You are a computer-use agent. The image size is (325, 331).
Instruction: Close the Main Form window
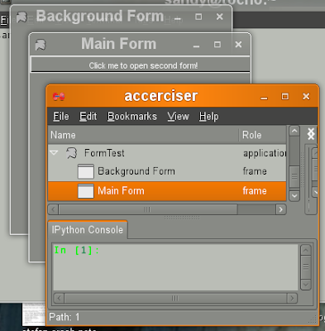pyautogui.click(x=238, y=45)
